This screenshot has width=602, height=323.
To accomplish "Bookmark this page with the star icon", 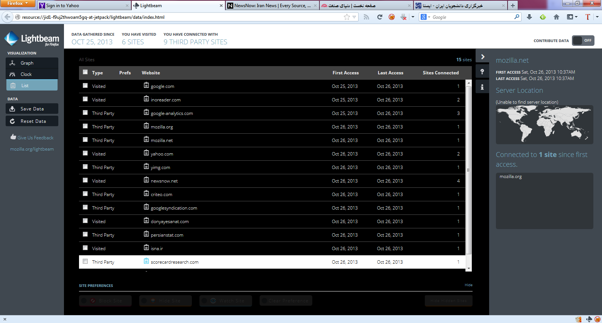I will coord(347,17).
